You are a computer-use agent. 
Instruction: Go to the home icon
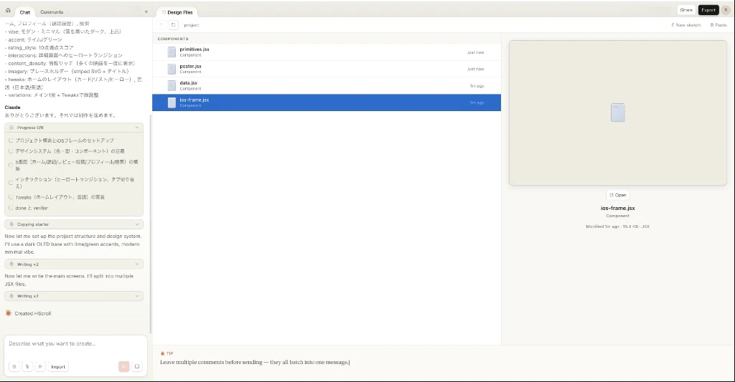pos(8,10)
